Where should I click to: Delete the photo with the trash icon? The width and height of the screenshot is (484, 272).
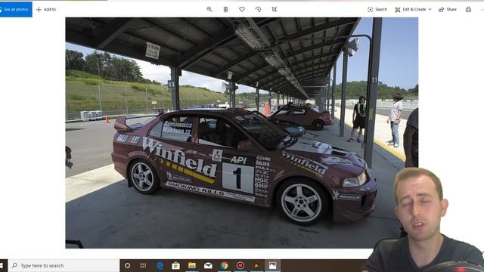tap(225, 9)
